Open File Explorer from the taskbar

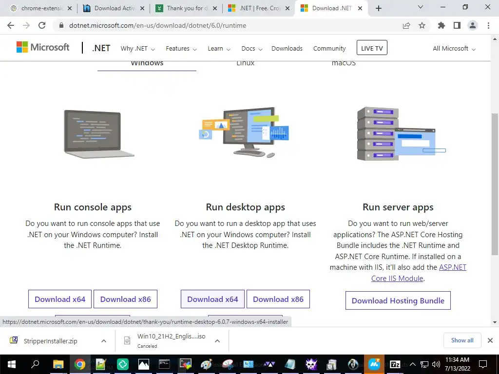click(x=58, y=364)
